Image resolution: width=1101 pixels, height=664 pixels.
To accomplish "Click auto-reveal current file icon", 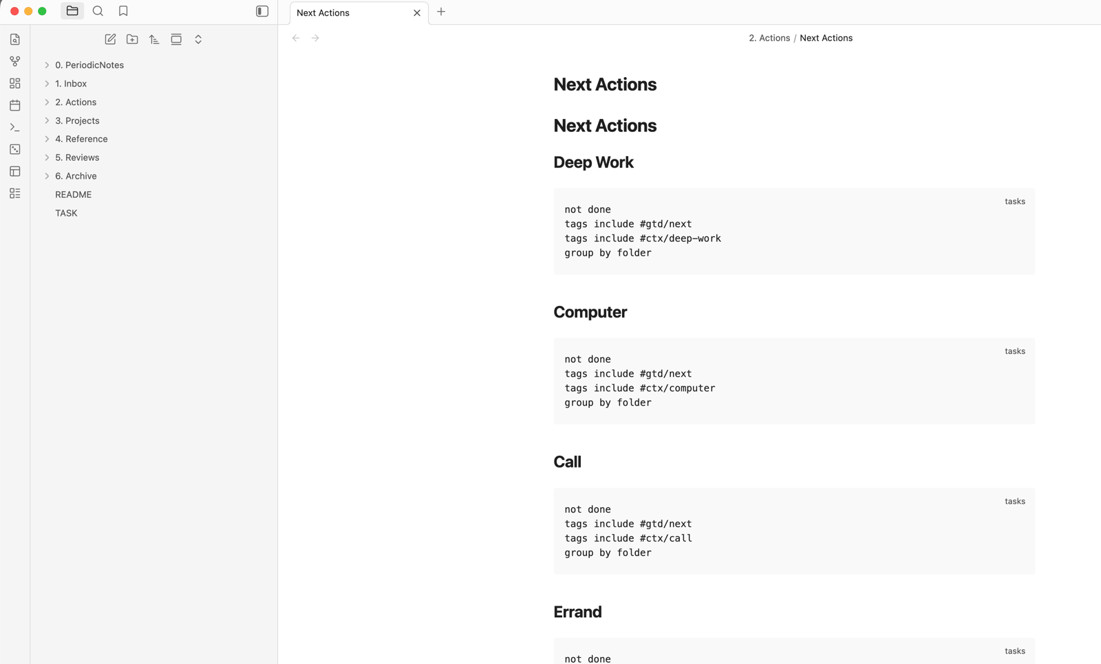I will tap(176, 39).
